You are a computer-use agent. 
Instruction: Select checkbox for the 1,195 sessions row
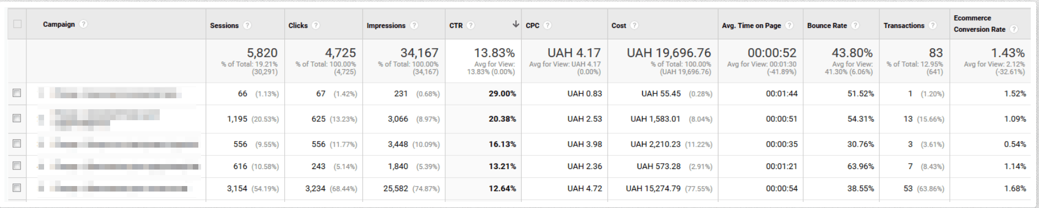(x=17, y=119)
